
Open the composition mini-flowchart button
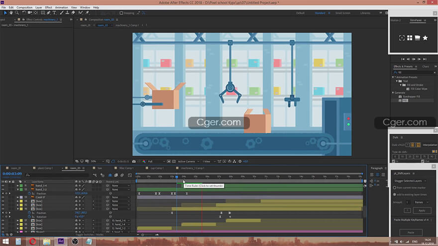tap(95, 175)
